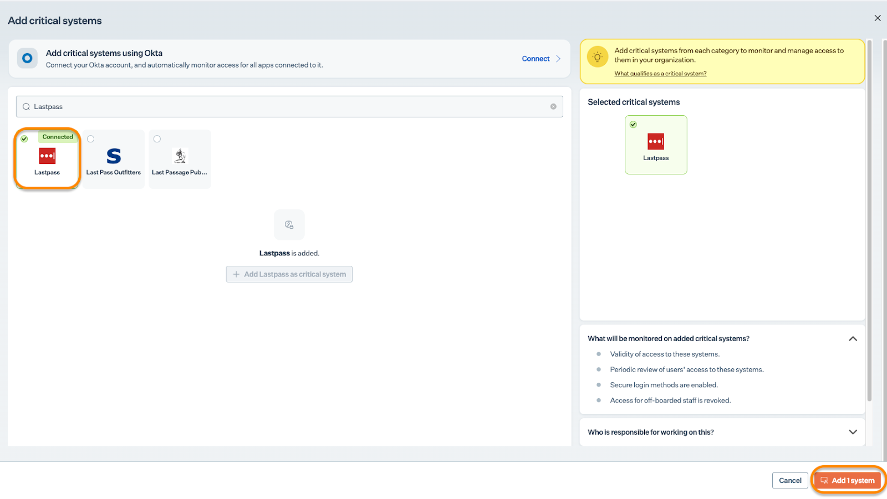Click the Last Passage Pub logo
Viewport: 887px width, 499px height.
[180, 156]
